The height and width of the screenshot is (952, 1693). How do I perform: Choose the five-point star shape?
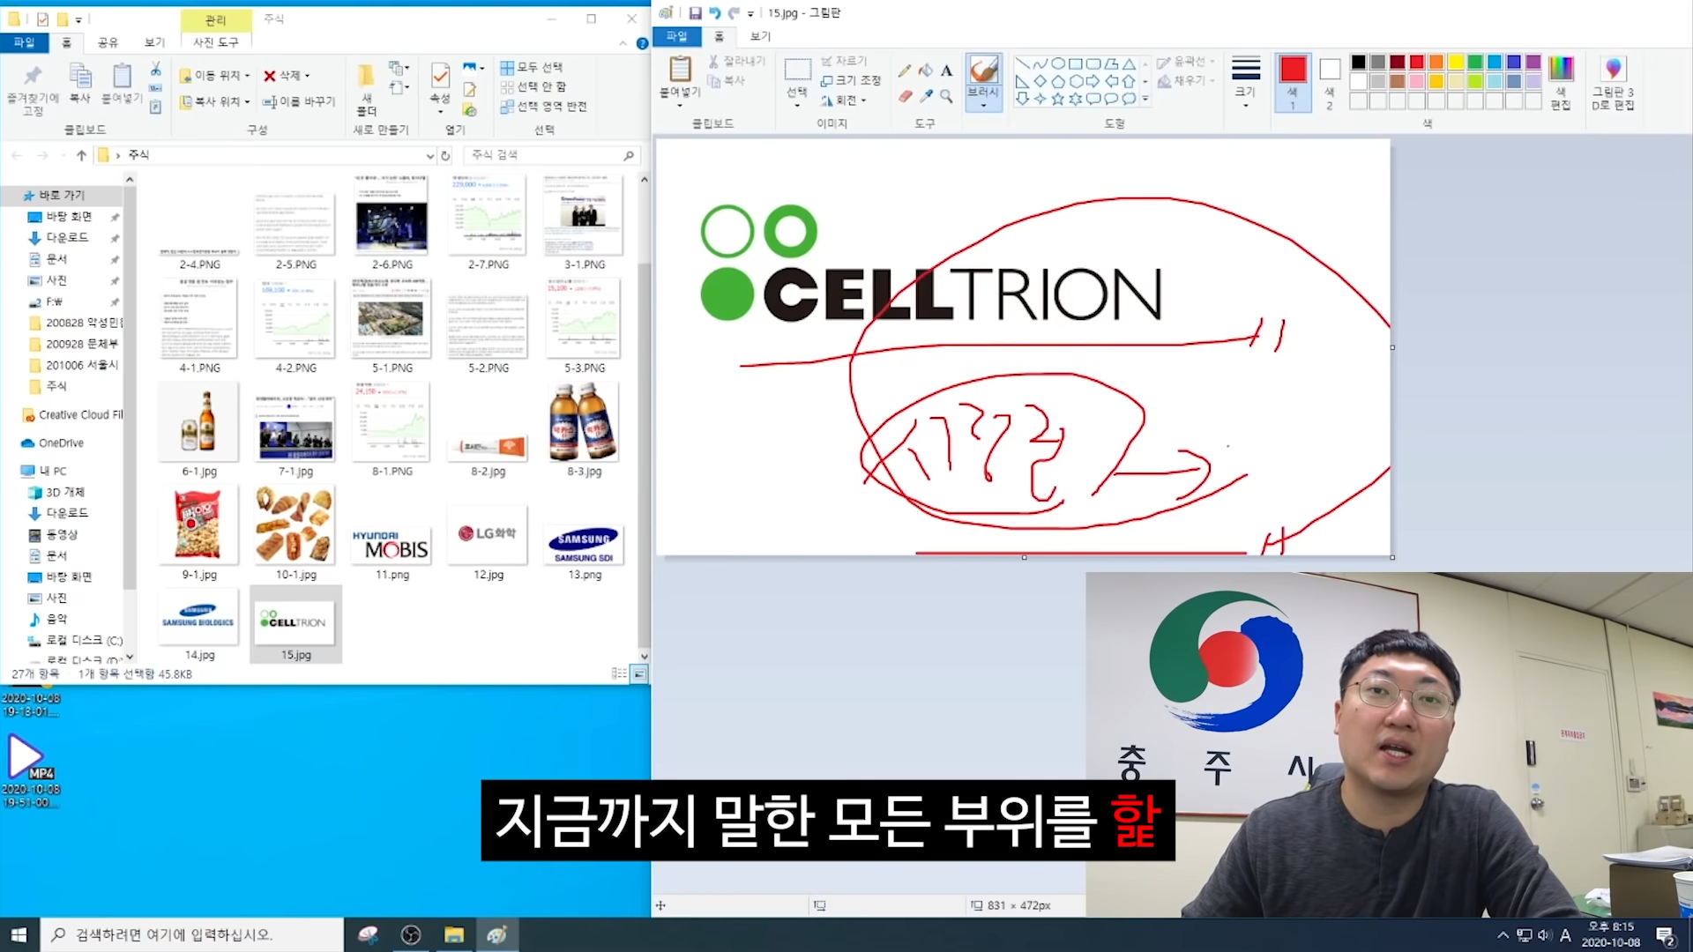click(x=1058, y=99)
